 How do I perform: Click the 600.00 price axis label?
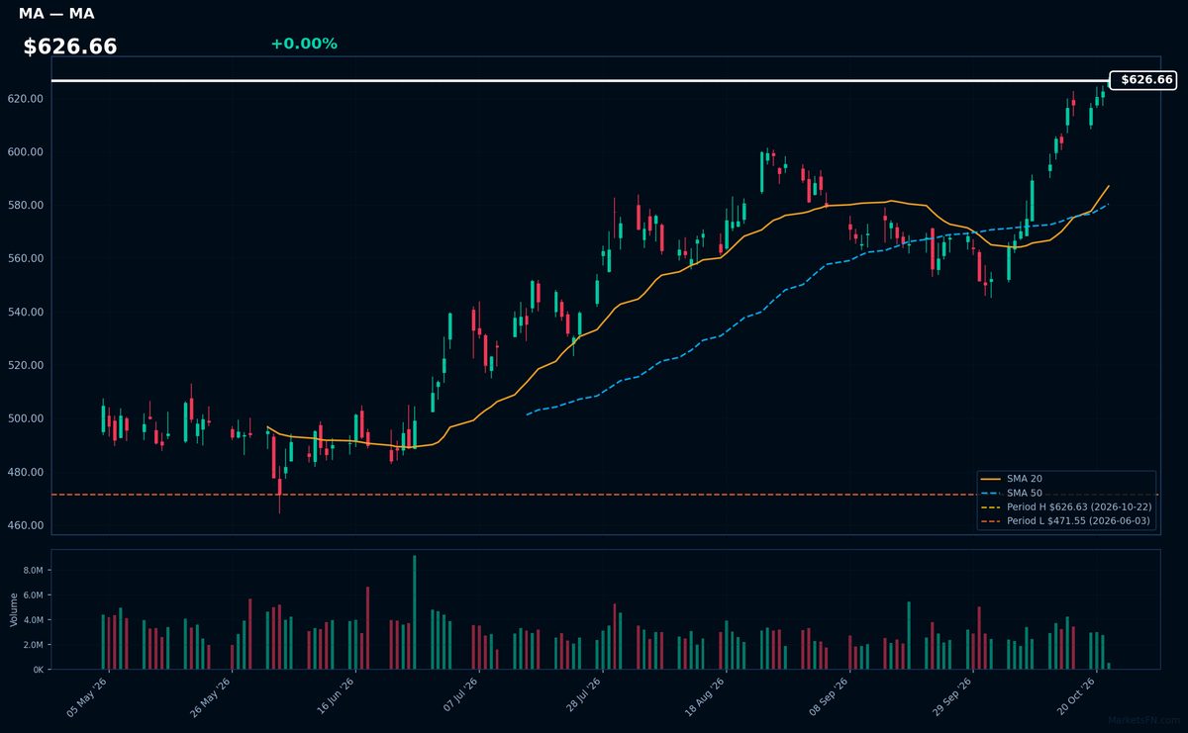tap(26, 152)
